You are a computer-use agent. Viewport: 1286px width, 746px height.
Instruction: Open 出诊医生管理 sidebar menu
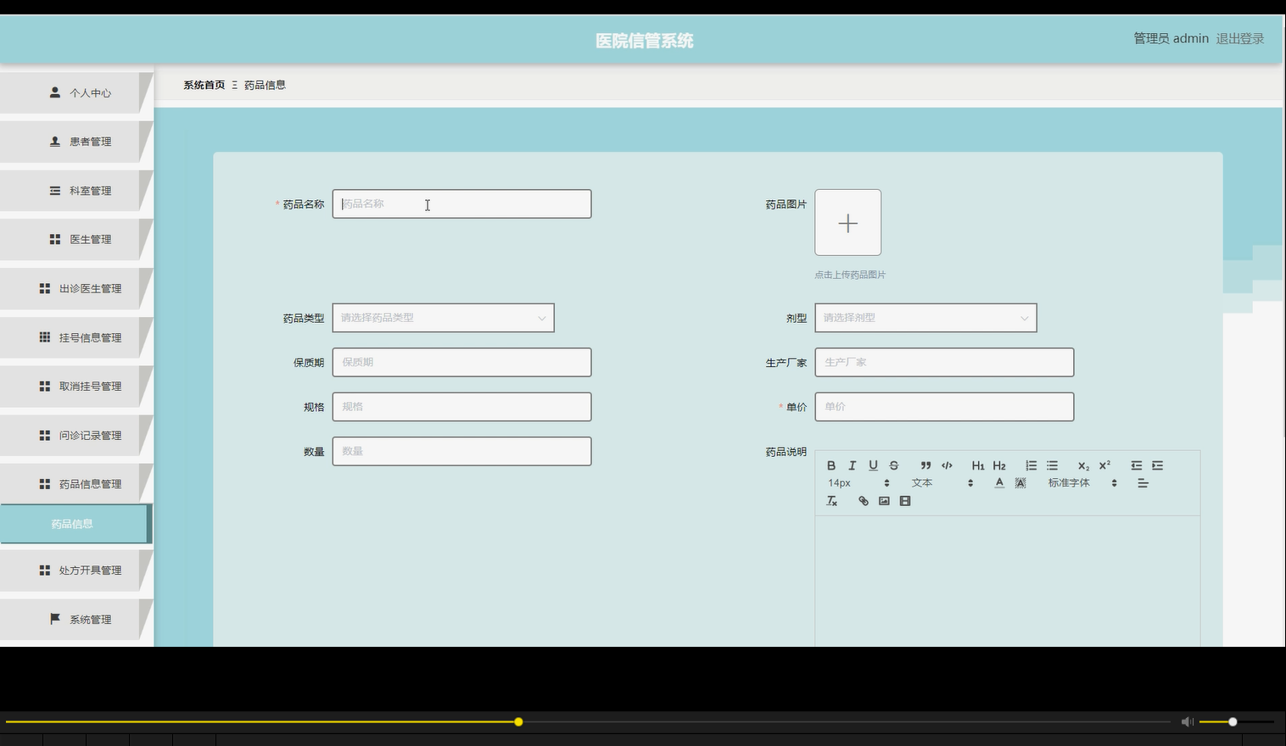pos(76,288)
